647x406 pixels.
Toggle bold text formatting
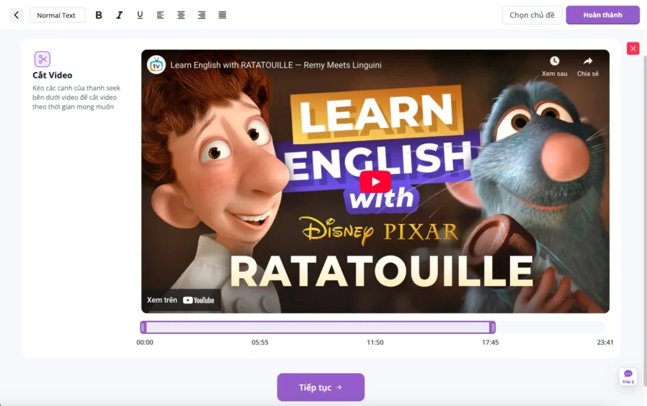click(x=99, y=15)
